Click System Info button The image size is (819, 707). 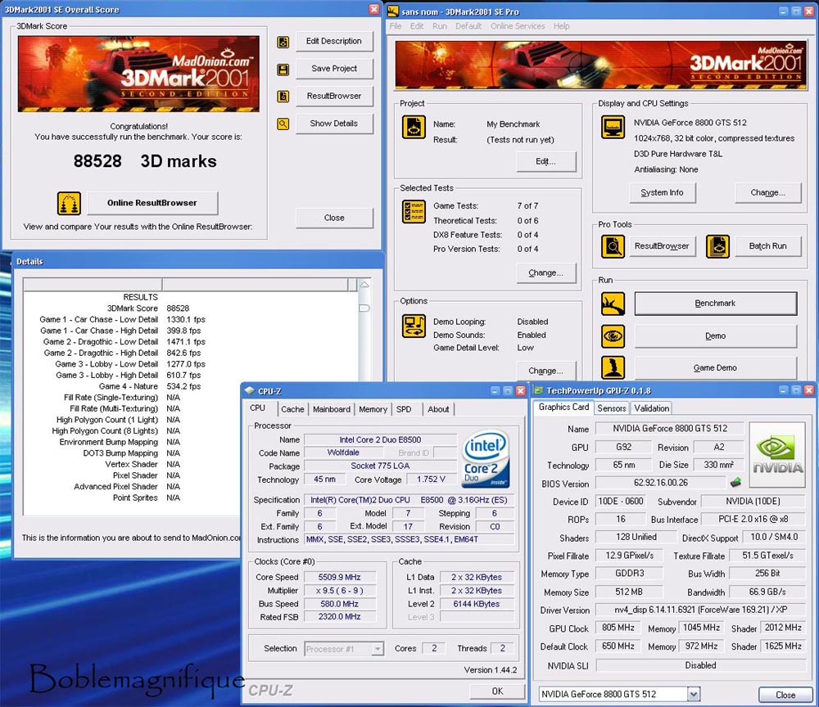point(662,192)
